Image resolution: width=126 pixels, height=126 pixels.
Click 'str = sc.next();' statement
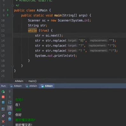coord(49,35)
